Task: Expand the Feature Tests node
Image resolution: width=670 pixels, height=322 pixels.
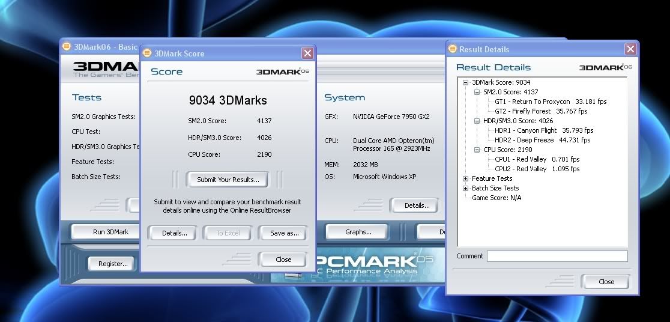Action: [x=466, y=179]
